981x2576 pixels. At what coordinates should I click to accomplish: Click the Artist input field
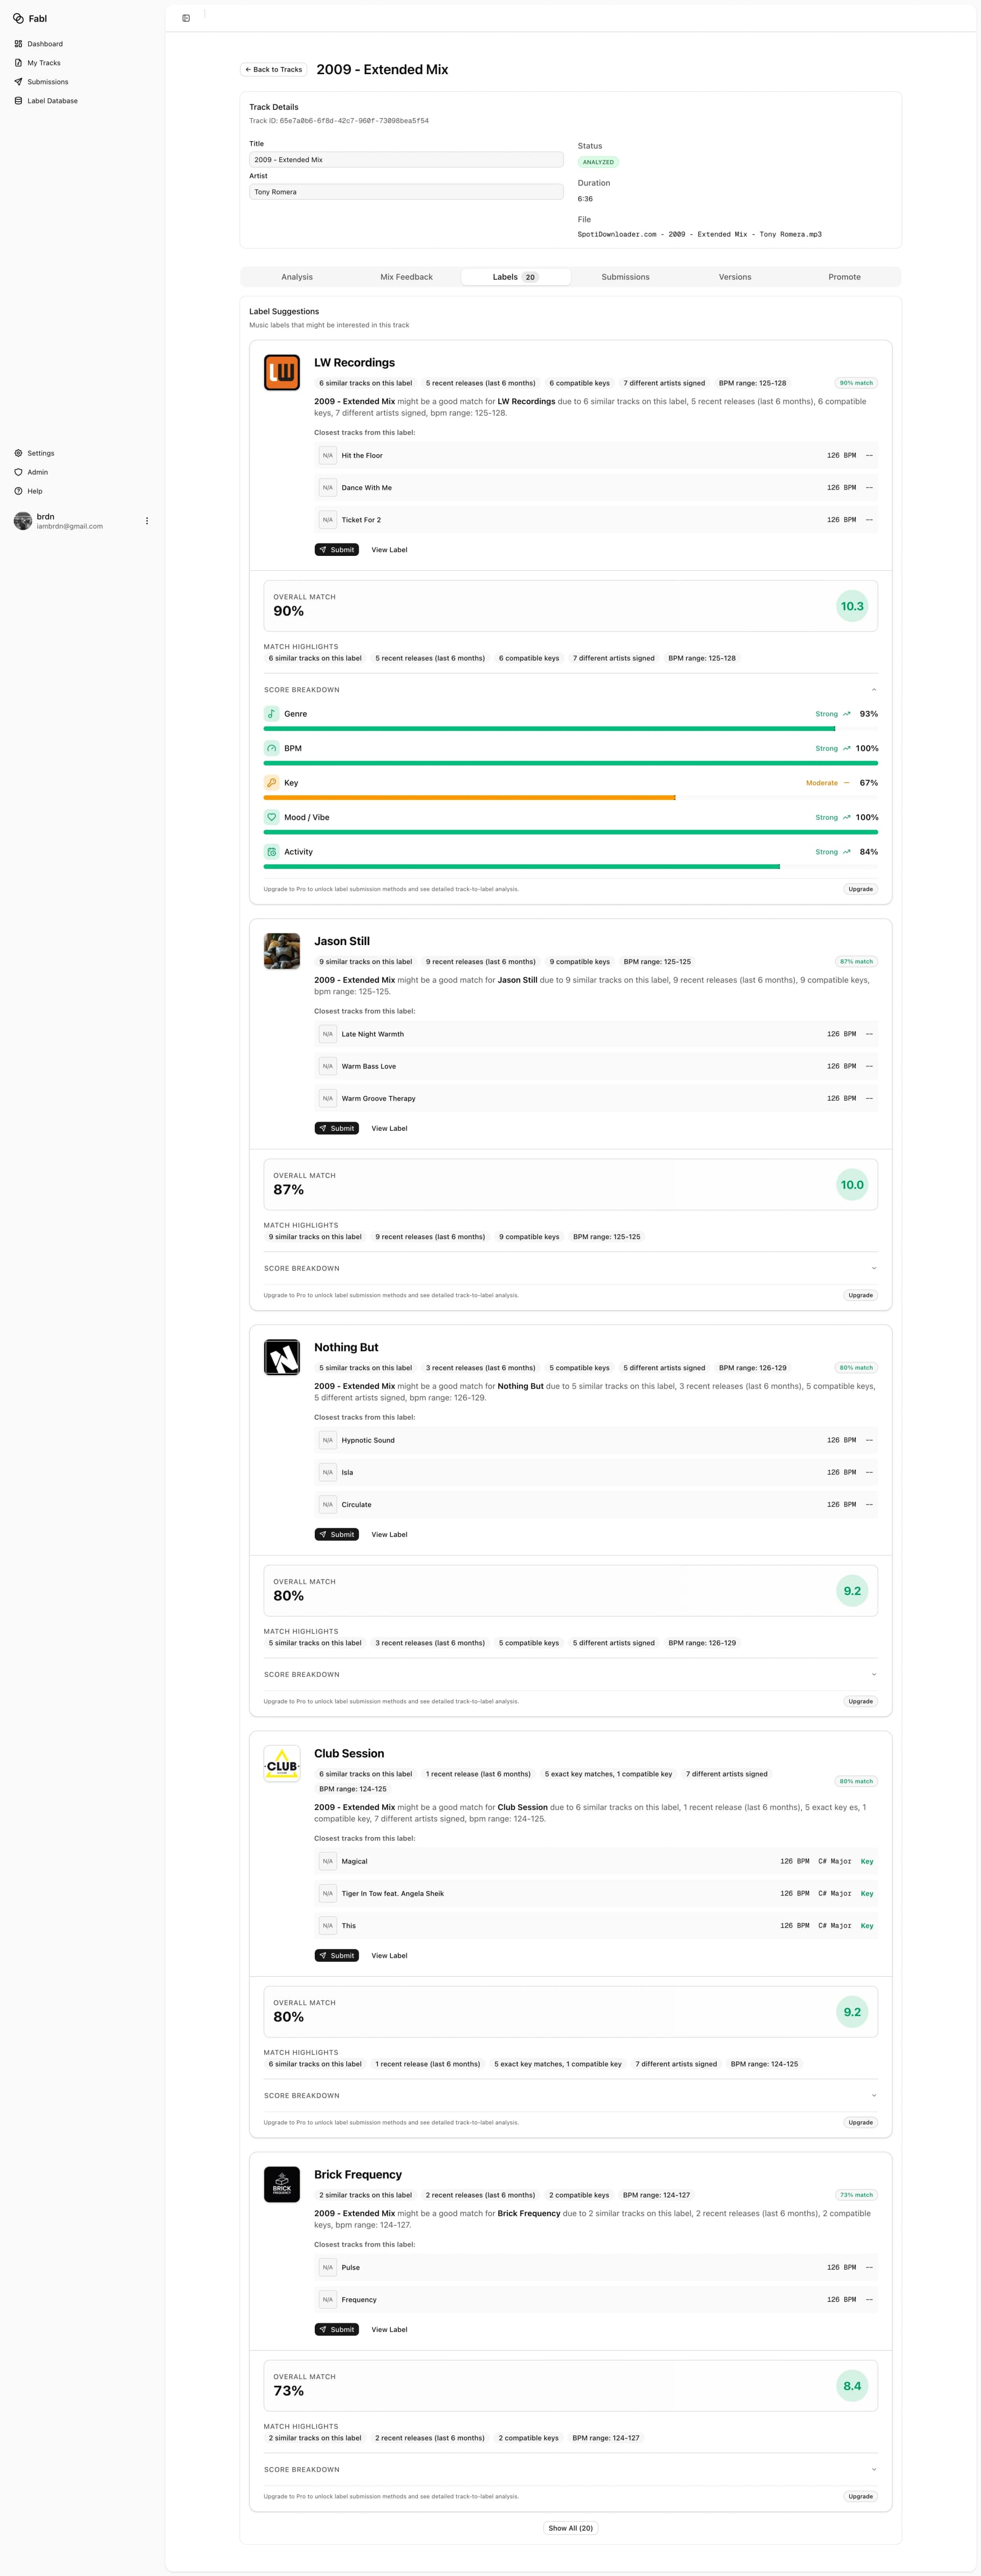406,192
